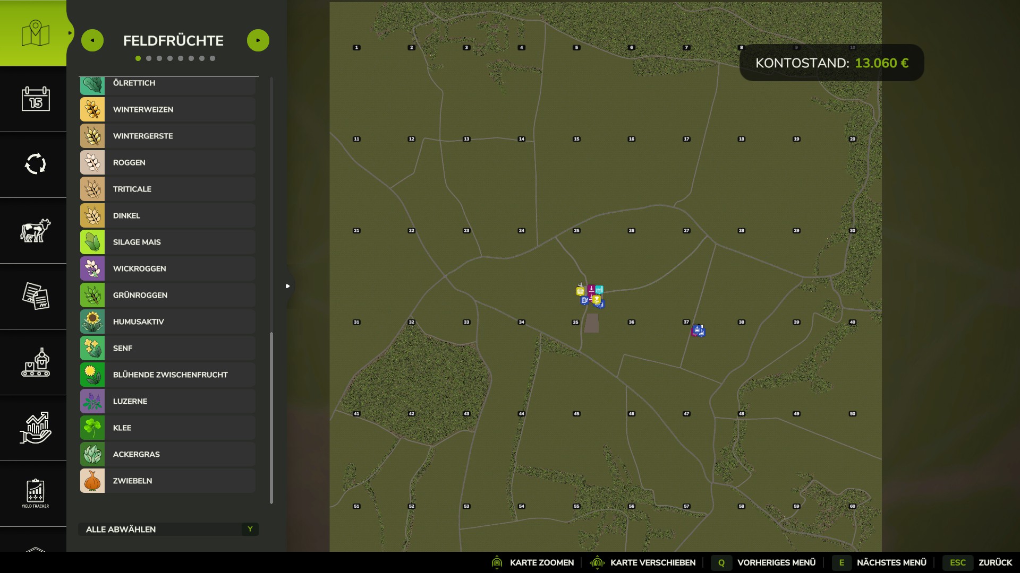
Task: Go to previous filter category before Feldfrüchte
Action: point(92,40)
